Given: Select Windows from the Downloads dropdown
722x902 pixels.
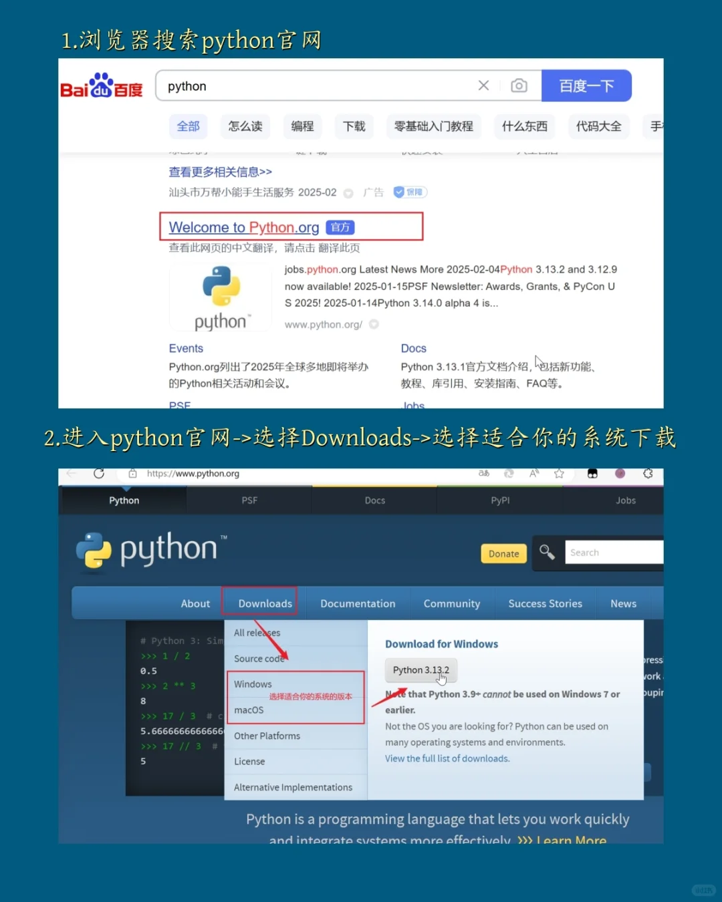Looking at the screenshot, I should click(x=253, y=684).
